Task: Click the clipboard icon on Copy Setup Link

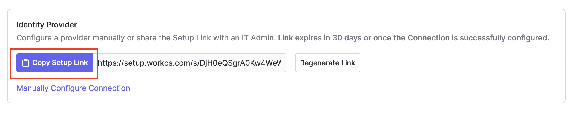Action: click(x=26, y=63)
